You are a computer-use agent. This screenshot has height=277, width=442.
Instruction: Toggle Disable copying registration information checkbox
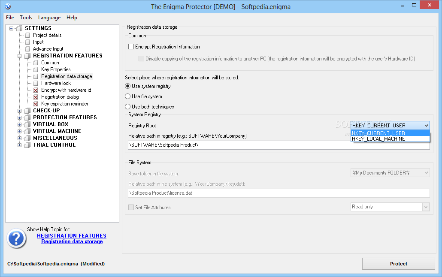pos(141,59)
